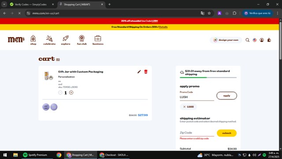Image resolution: width=282 pixels, height=159 pixels.
Task: Edit the Gift Jar item with pencil icon
Action: click(x=139, y=72)
